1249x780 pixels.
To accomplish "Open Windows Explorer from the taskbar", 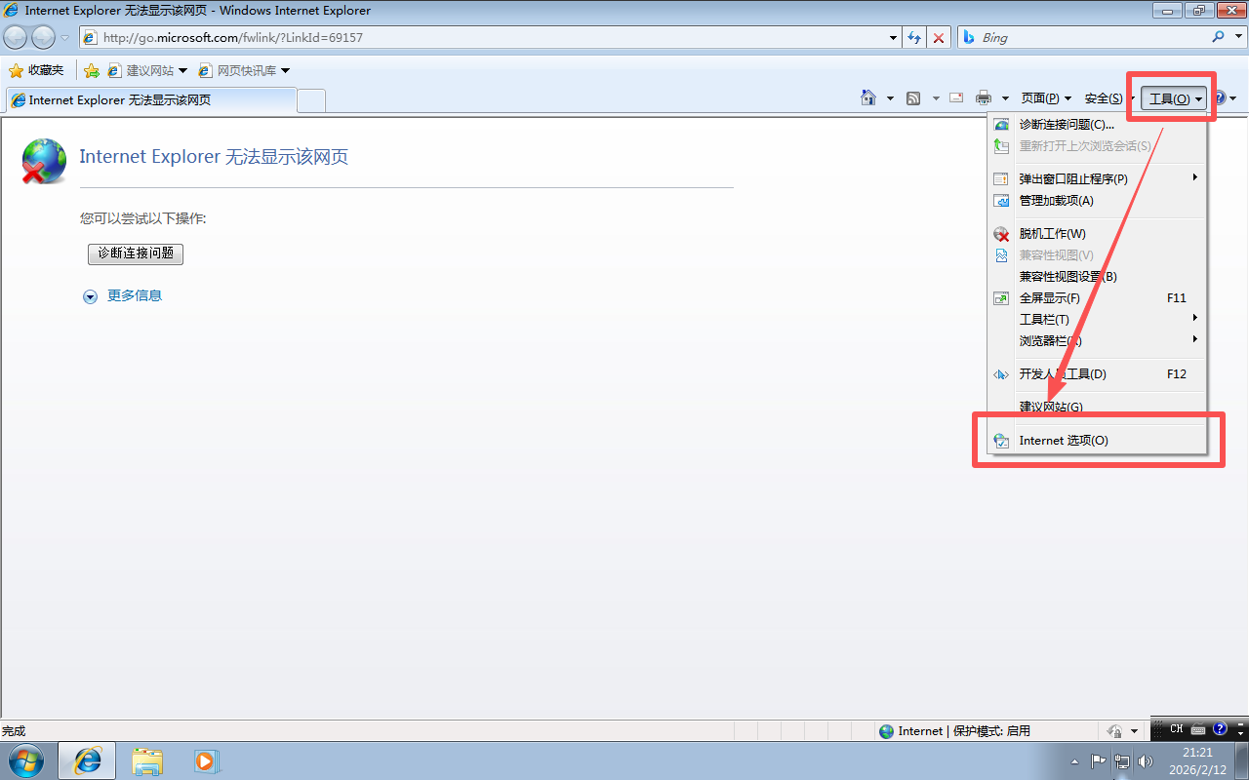I will (x=147, y=760).
